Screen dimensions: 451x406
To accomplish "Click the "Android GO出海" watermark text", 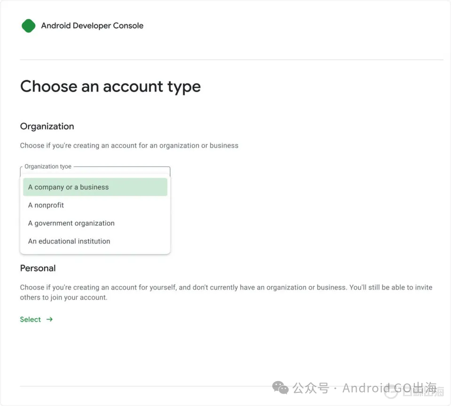I will tap(389, 388).
